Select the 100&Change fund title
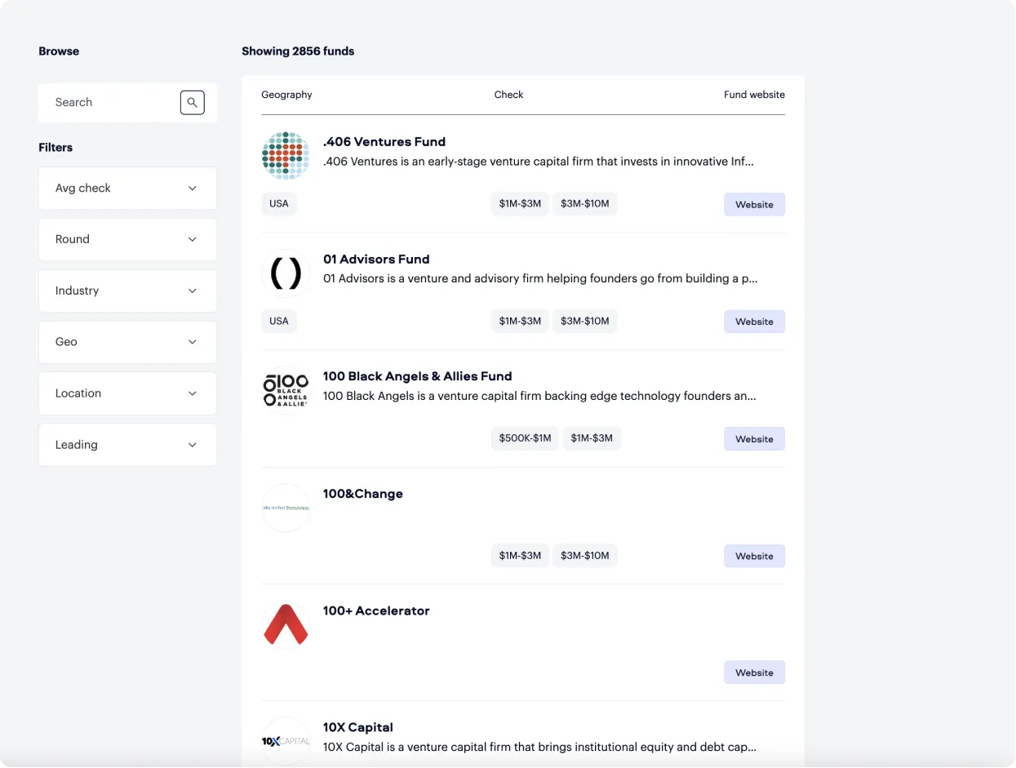The width and height of the screenshot is (1016, 768). pyautogui.click(x=363, y=494)
